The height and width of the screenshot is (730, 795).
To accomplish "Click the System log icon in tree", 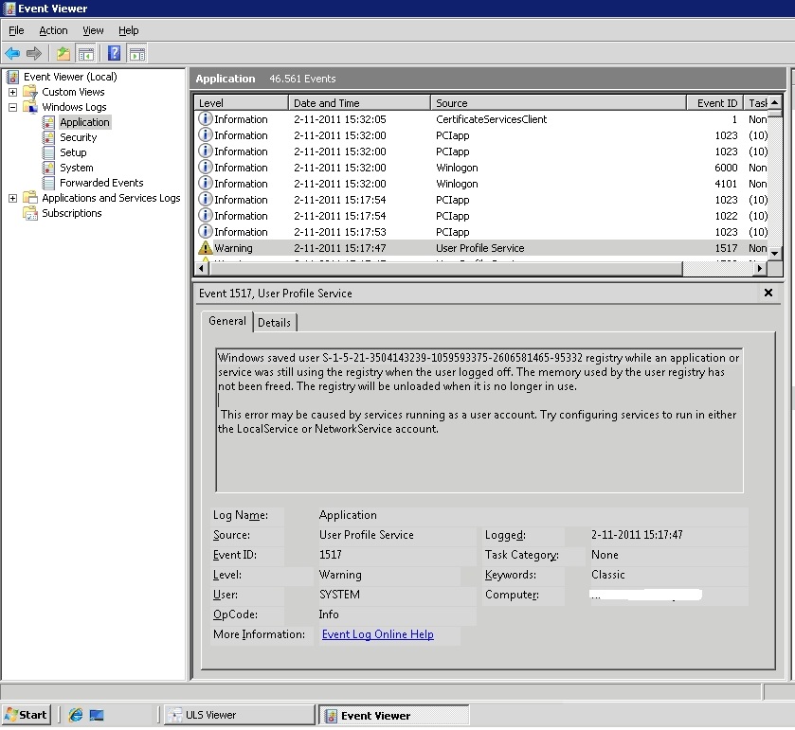I will [48, 168].
